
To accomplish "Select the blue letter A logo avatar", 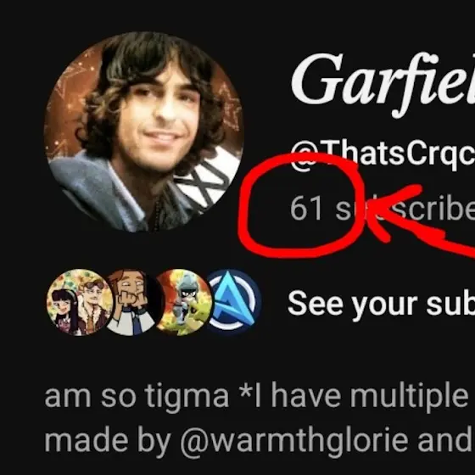I will (x=234, y=302).
